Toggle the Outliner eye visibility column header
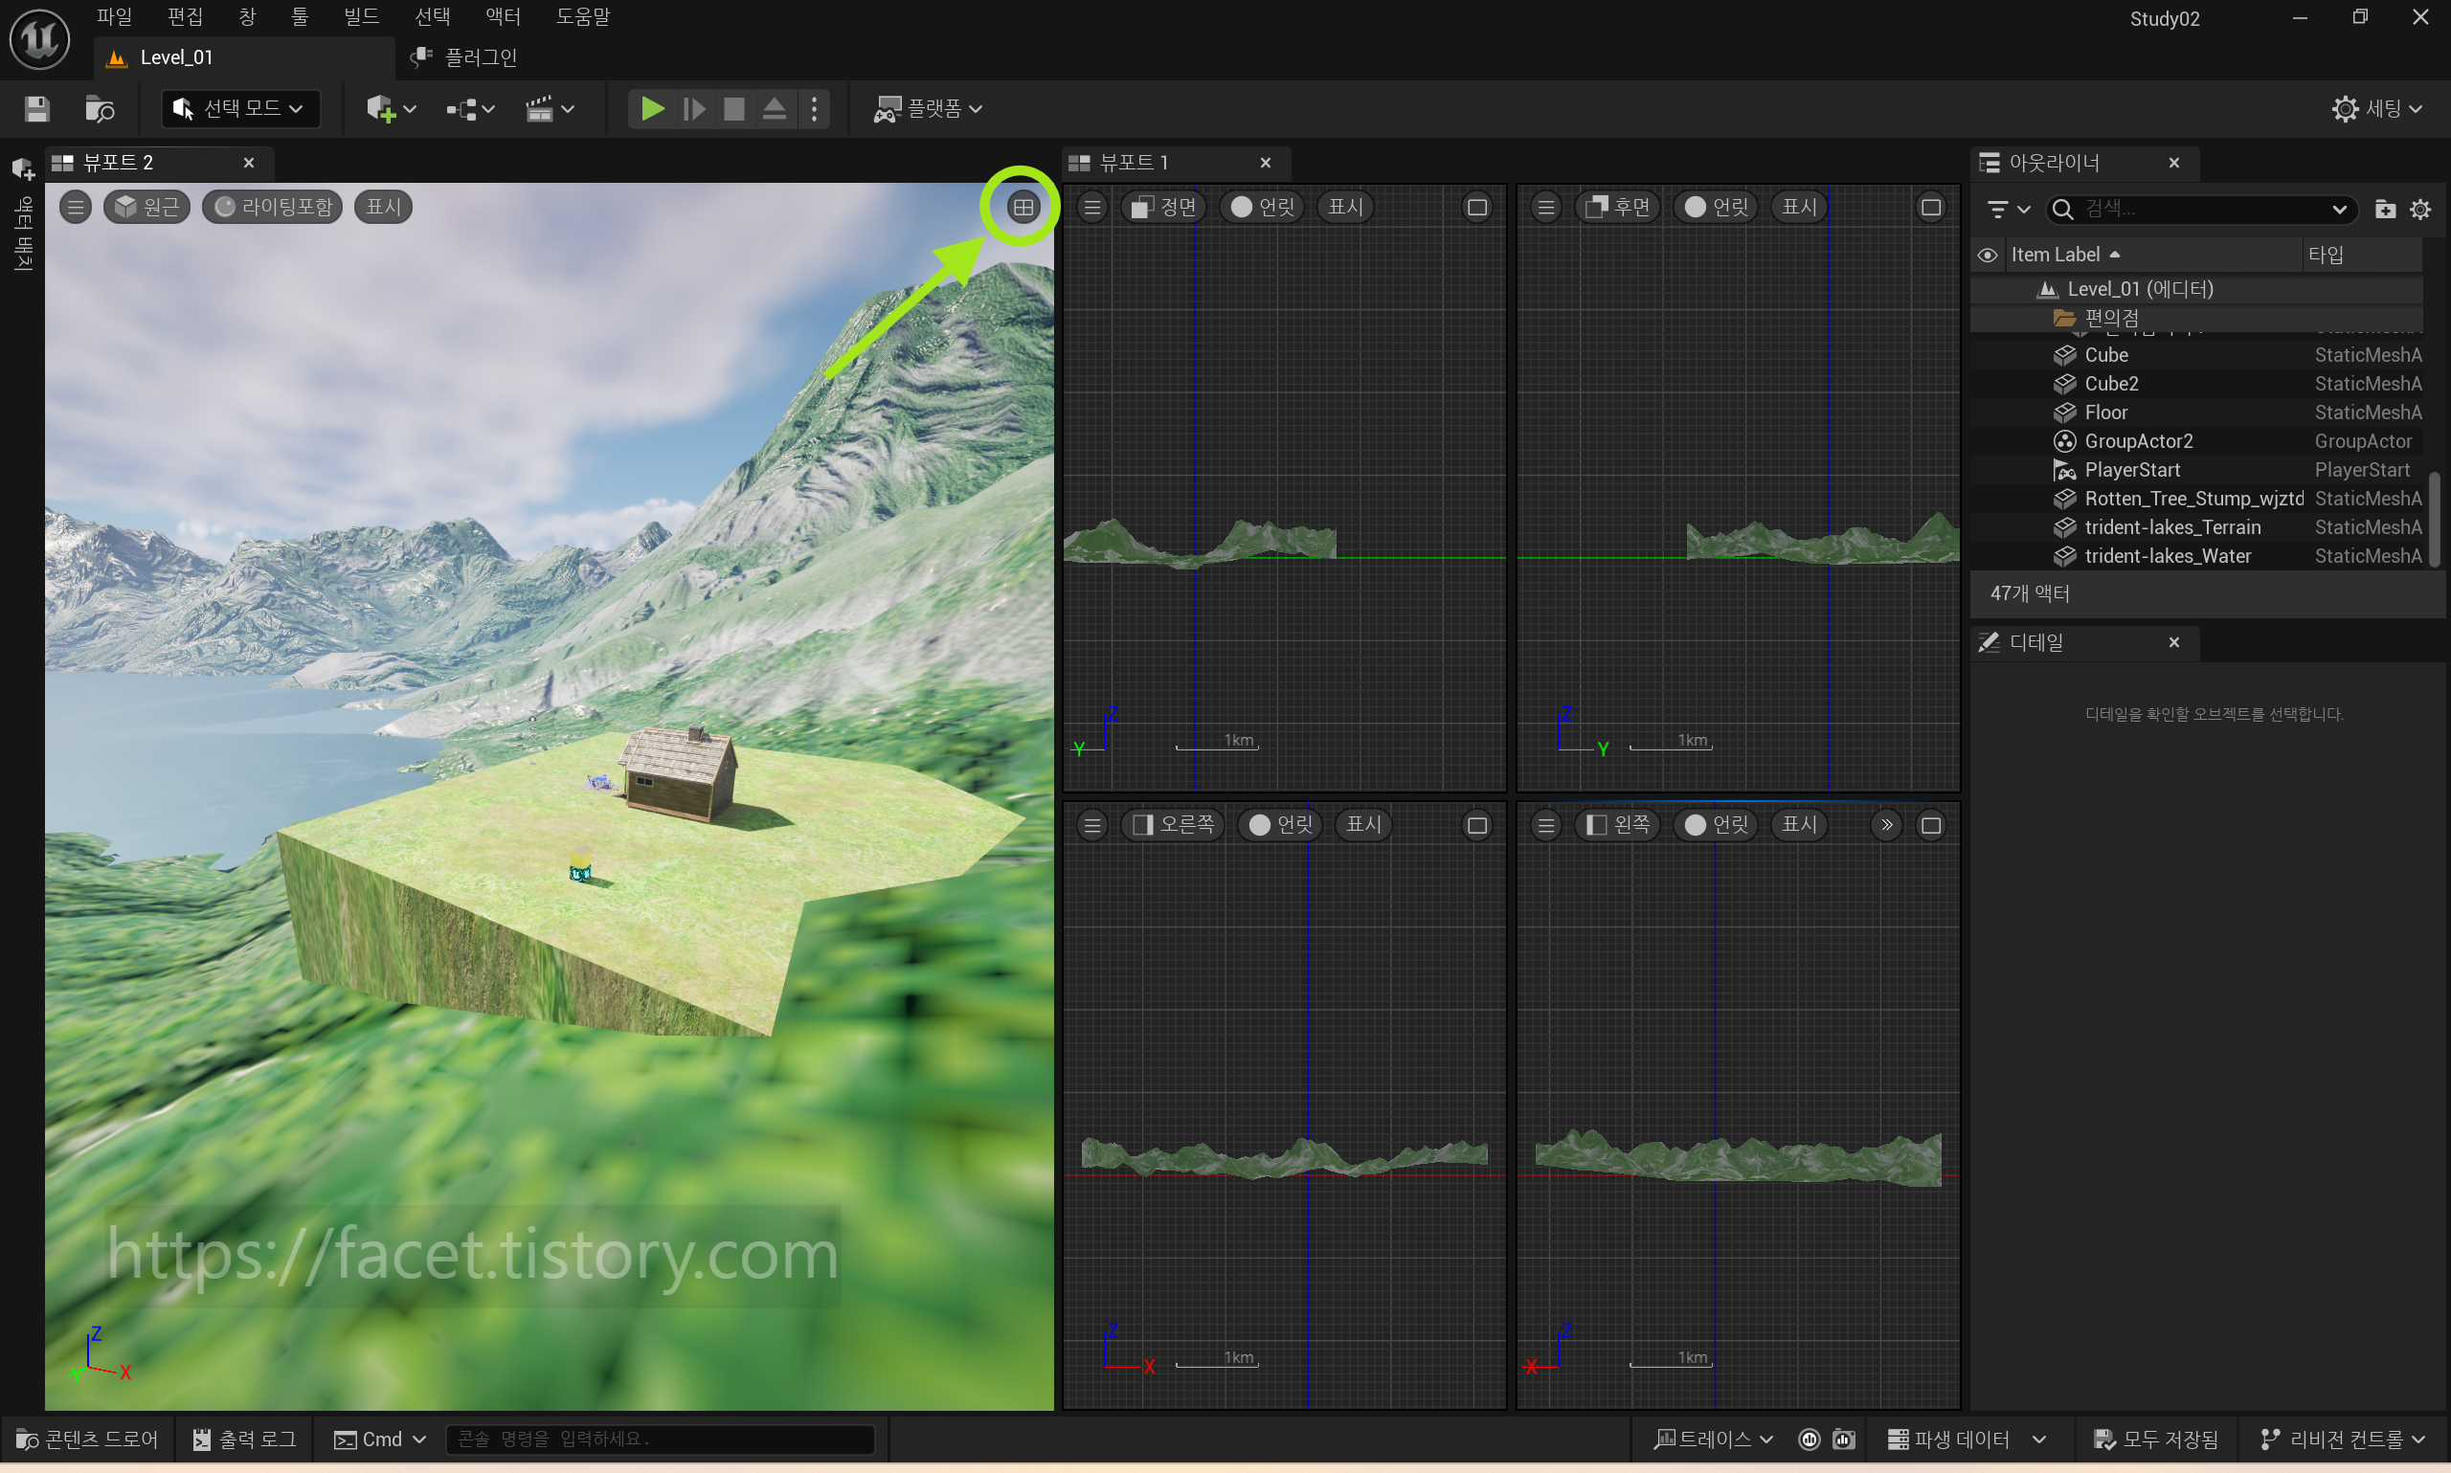 [1987, 256]
